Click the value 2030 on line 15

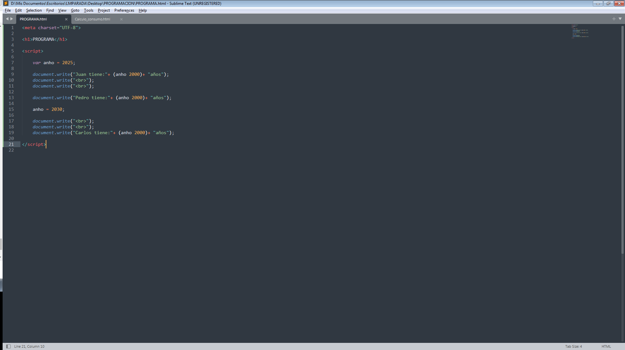[57, 109]
